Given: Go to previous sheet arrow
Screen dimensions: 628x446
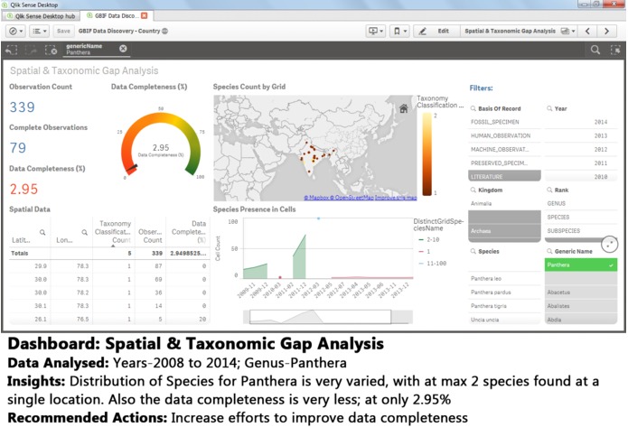Looking at the screenshot, I should coord(587,32).
